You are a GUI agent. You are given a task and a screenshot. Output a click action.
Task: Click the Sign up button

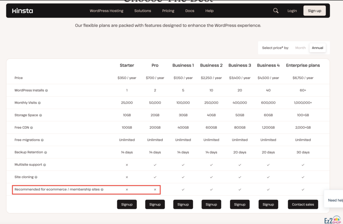coord(315,11)
